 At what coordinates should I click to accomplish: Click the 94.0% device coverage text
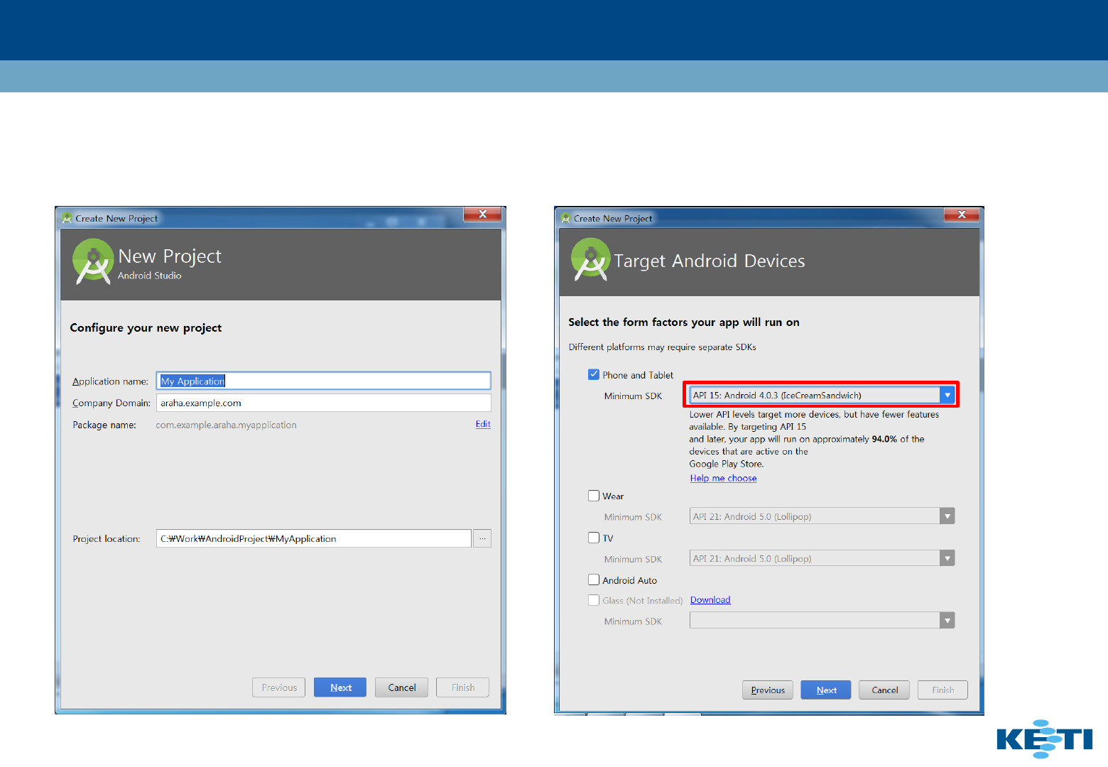point(884,439)
